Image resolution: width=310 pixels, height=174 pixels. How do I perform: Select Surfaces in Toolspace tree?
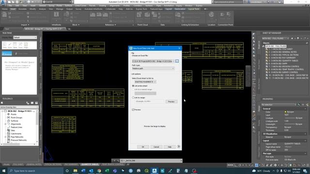tap(15, 121)
